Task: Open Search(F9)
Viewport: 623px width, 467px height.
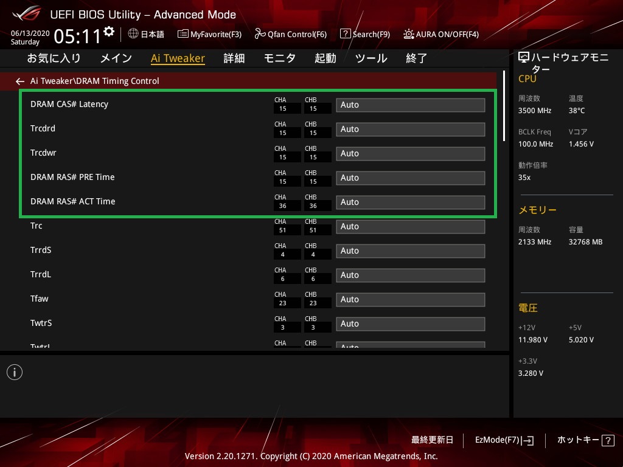Action: 365,34
